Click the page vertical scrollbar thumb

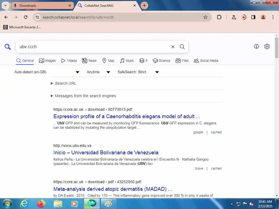pyautogui.click(x=277, y=48)
